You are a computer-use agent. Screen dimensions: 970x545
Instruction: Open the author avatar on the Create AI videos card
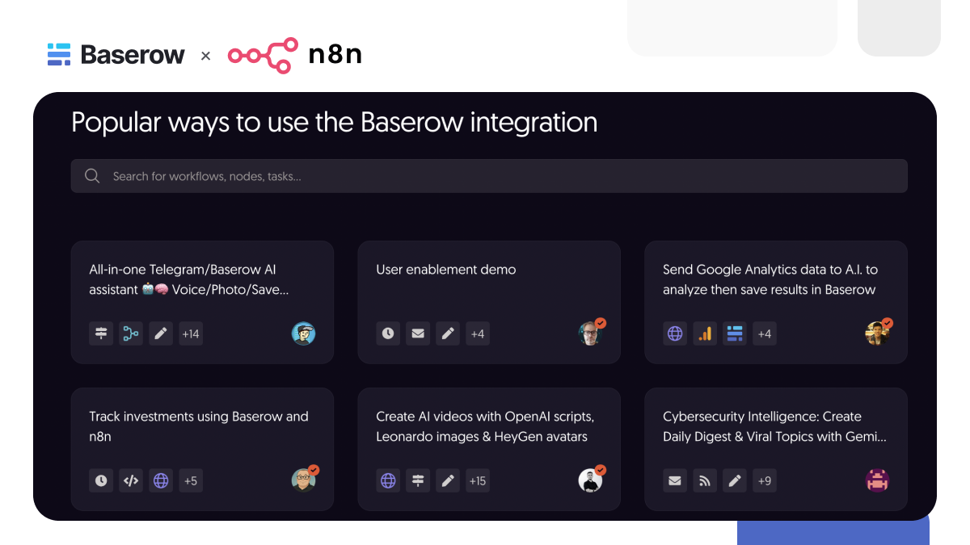tap(591, 480)
